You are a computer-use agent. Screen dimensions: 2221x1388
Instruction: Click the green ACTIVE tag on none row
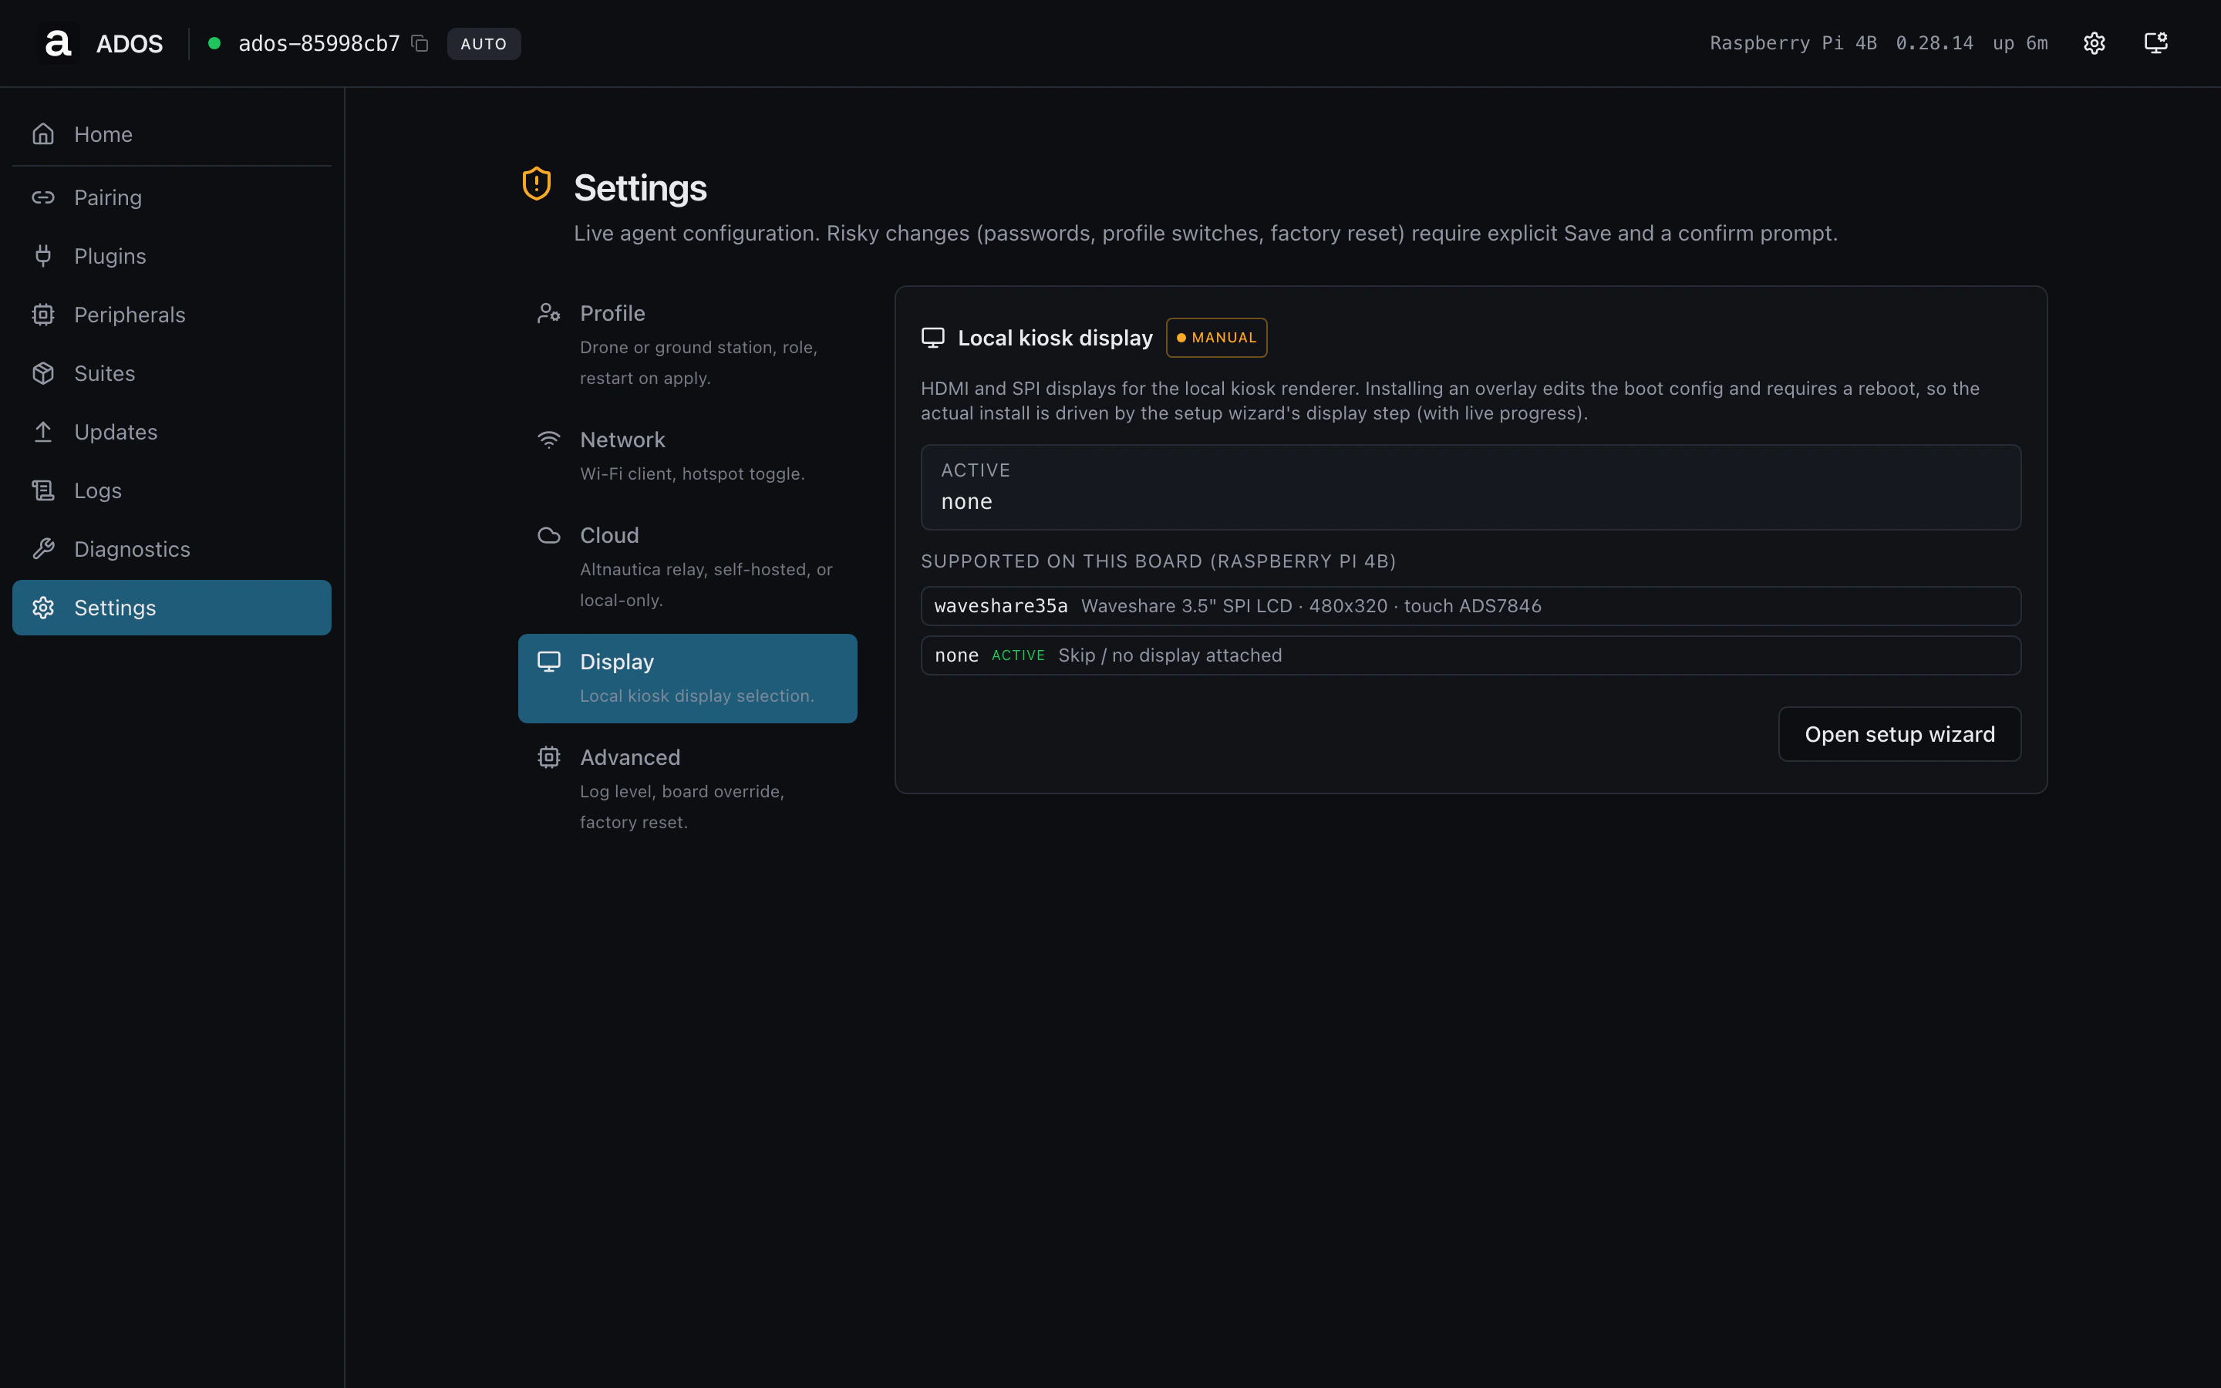point(1018,655)
